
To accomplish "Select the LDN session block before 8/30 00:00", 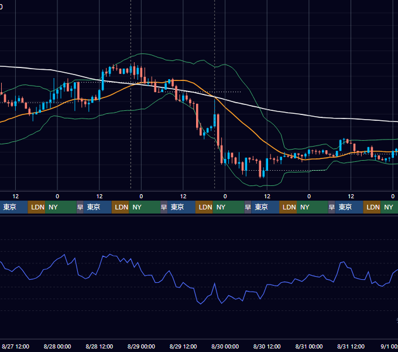I will click(x=204, y=207).
